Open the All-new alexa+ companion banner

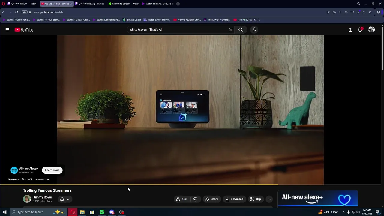[318, 199]
